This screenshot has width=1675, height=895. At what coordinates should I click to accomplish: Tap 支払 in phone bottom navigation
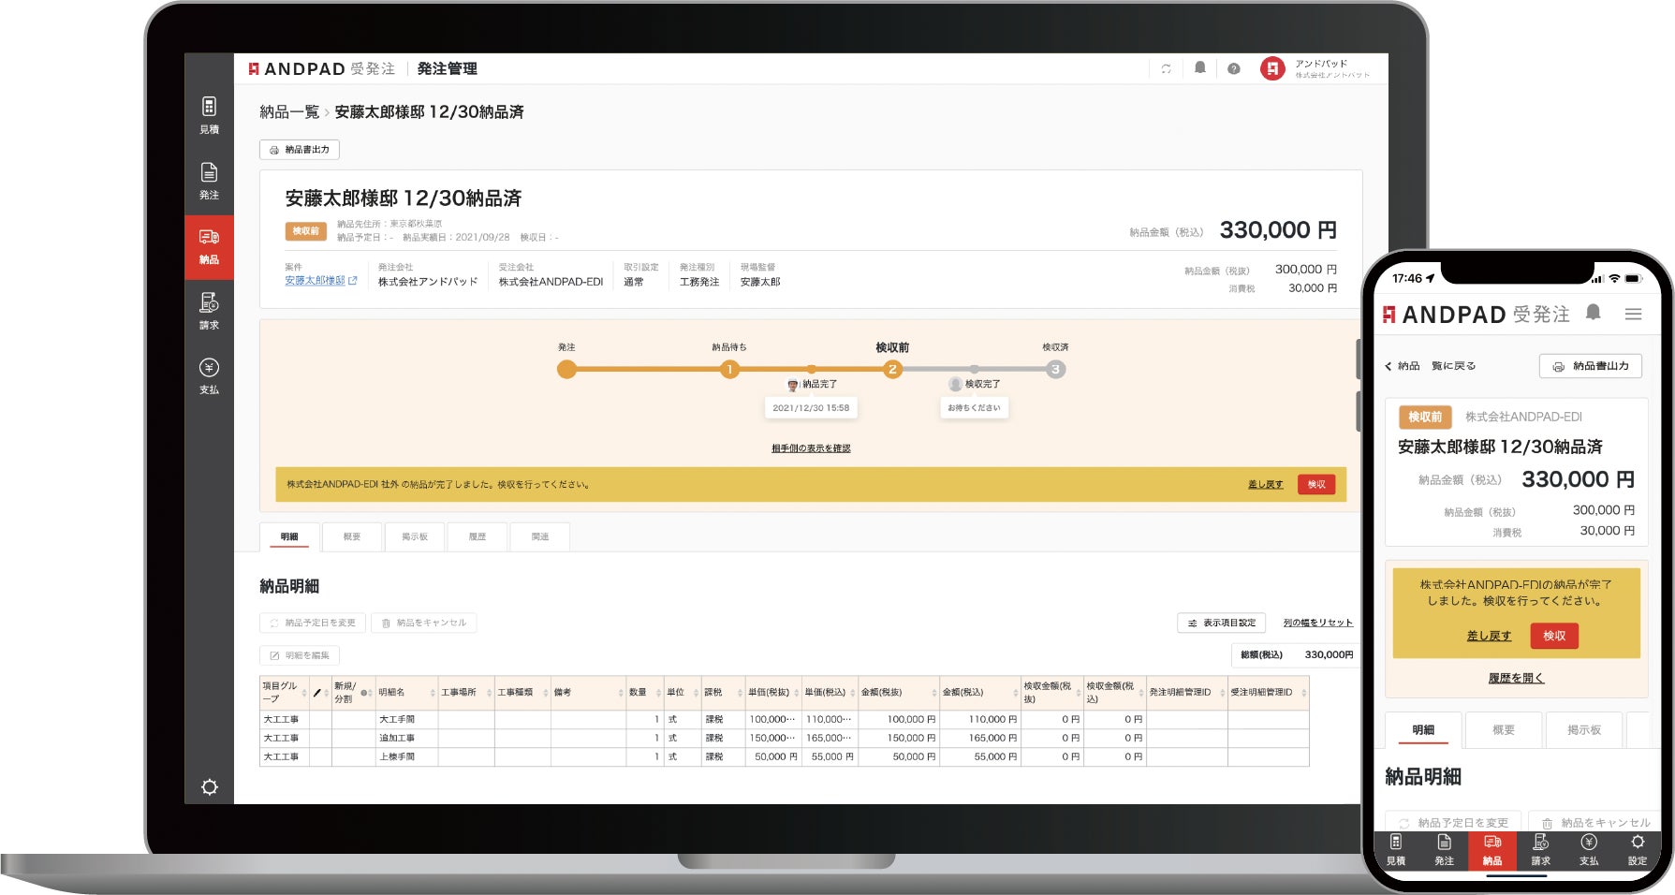1589,850
